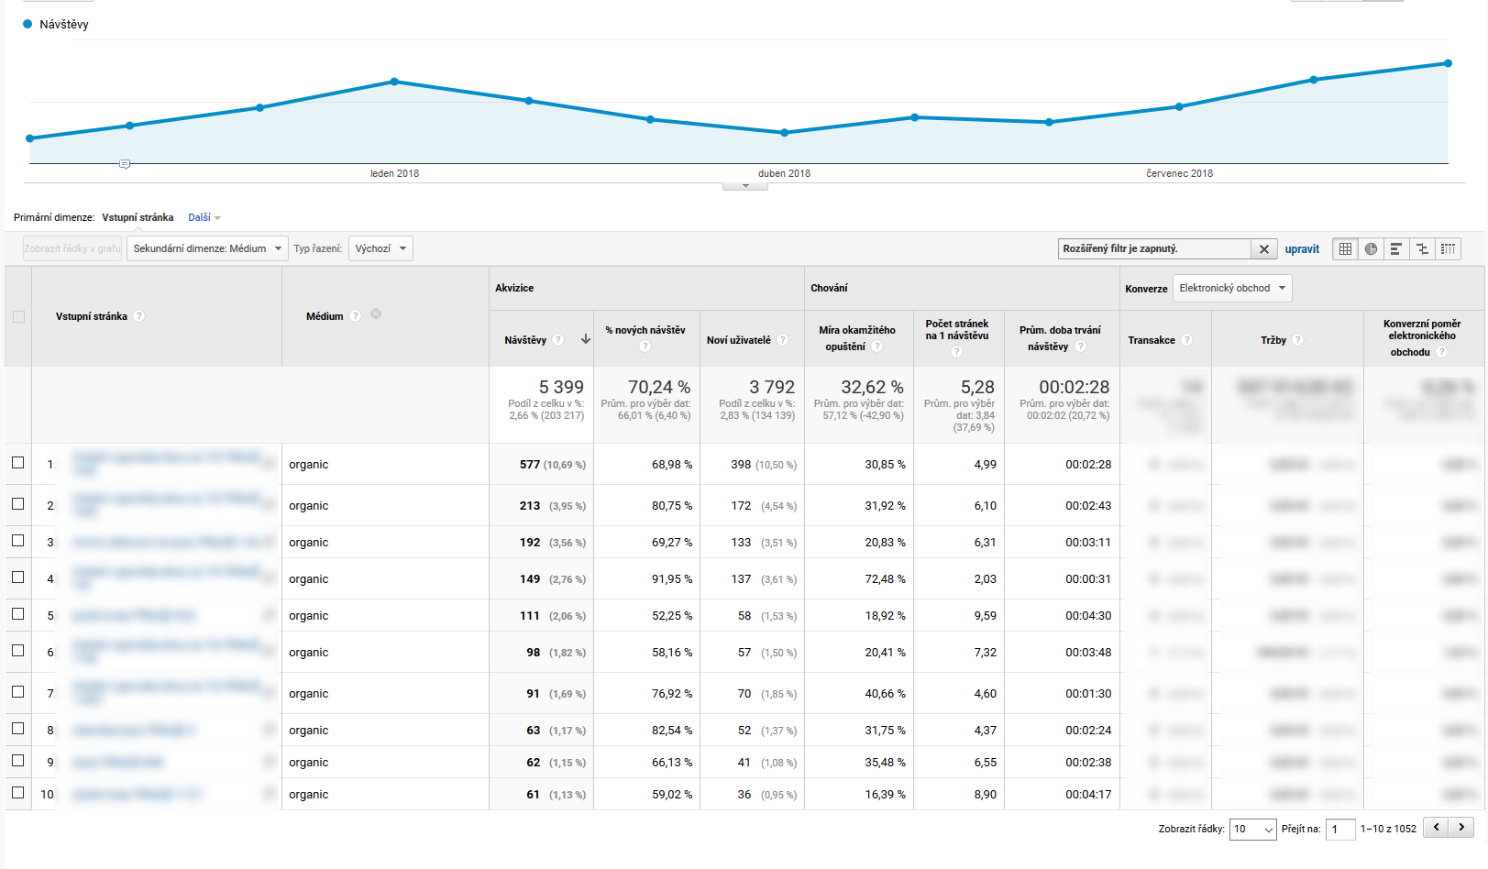Click the upravit filter link
This screenshot has height=869, width=1488.
point(1302,249)
